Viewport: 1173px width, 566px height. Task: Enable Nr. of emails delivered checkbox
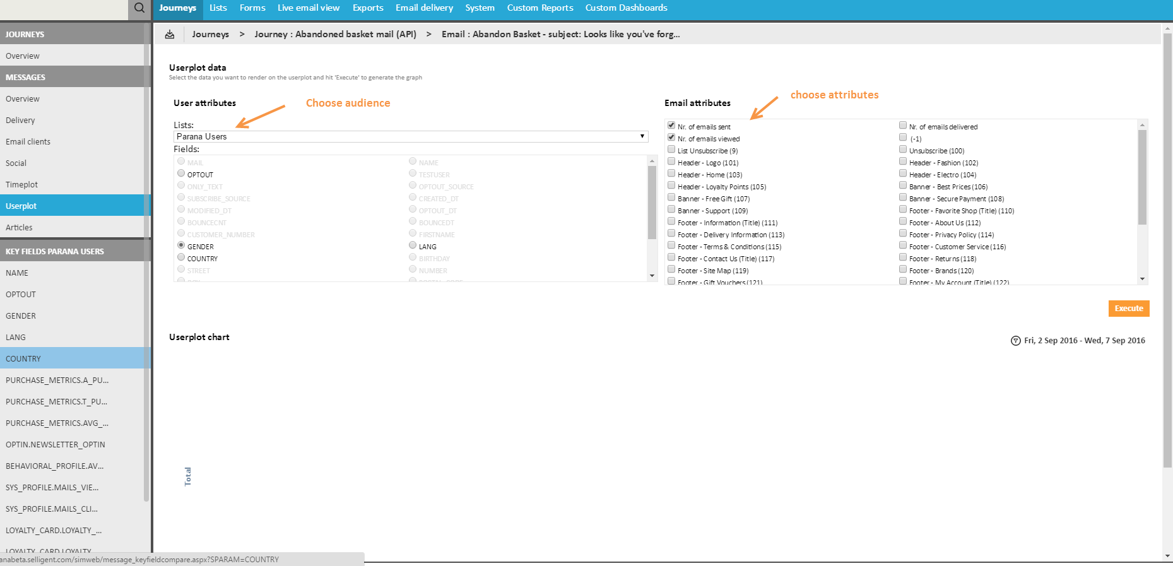click(903, 126)
